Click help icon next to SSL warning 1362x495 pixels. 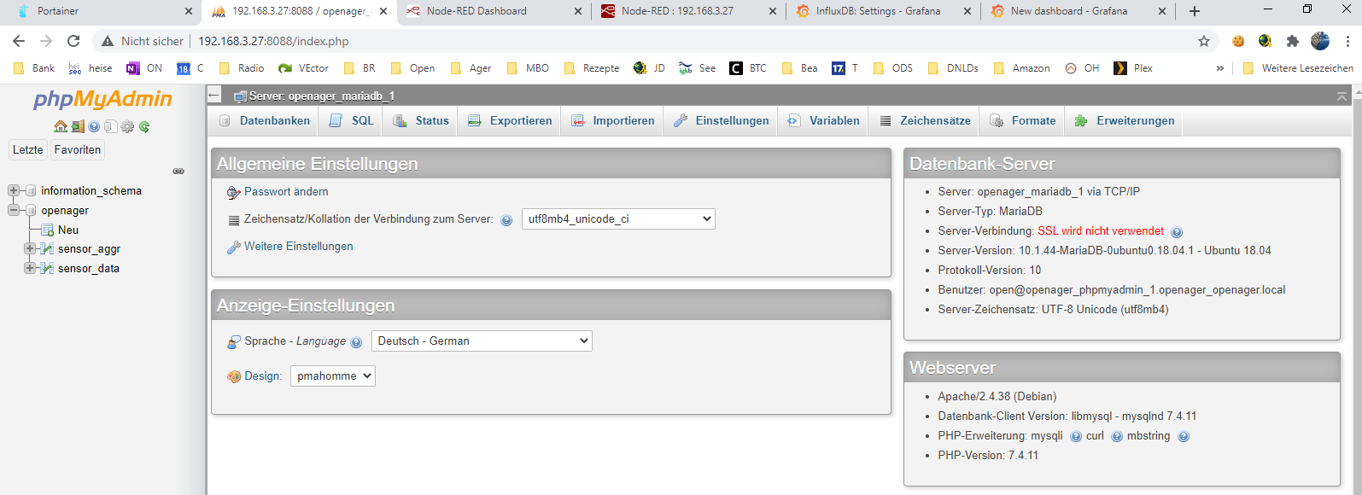pyautogui.click(x=1177, y=232)
